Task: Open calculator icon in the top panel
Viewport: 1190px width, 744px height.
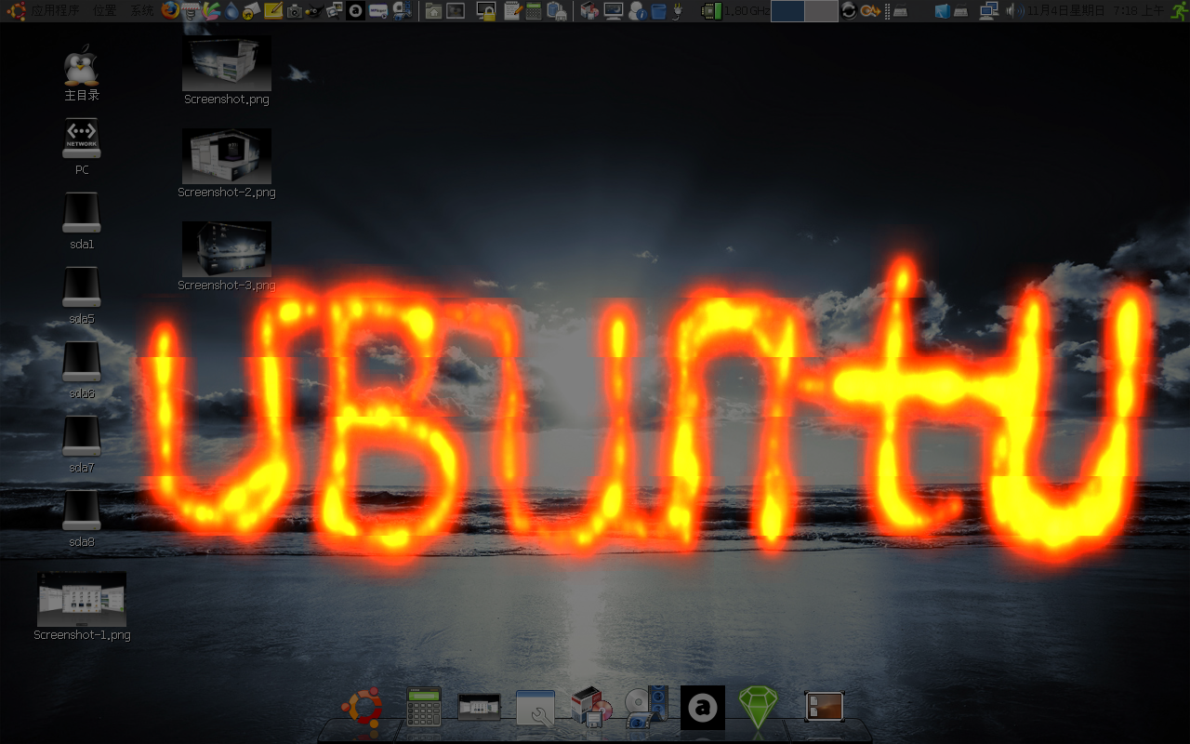Action: pyautogui.click(x=534, y=11)
